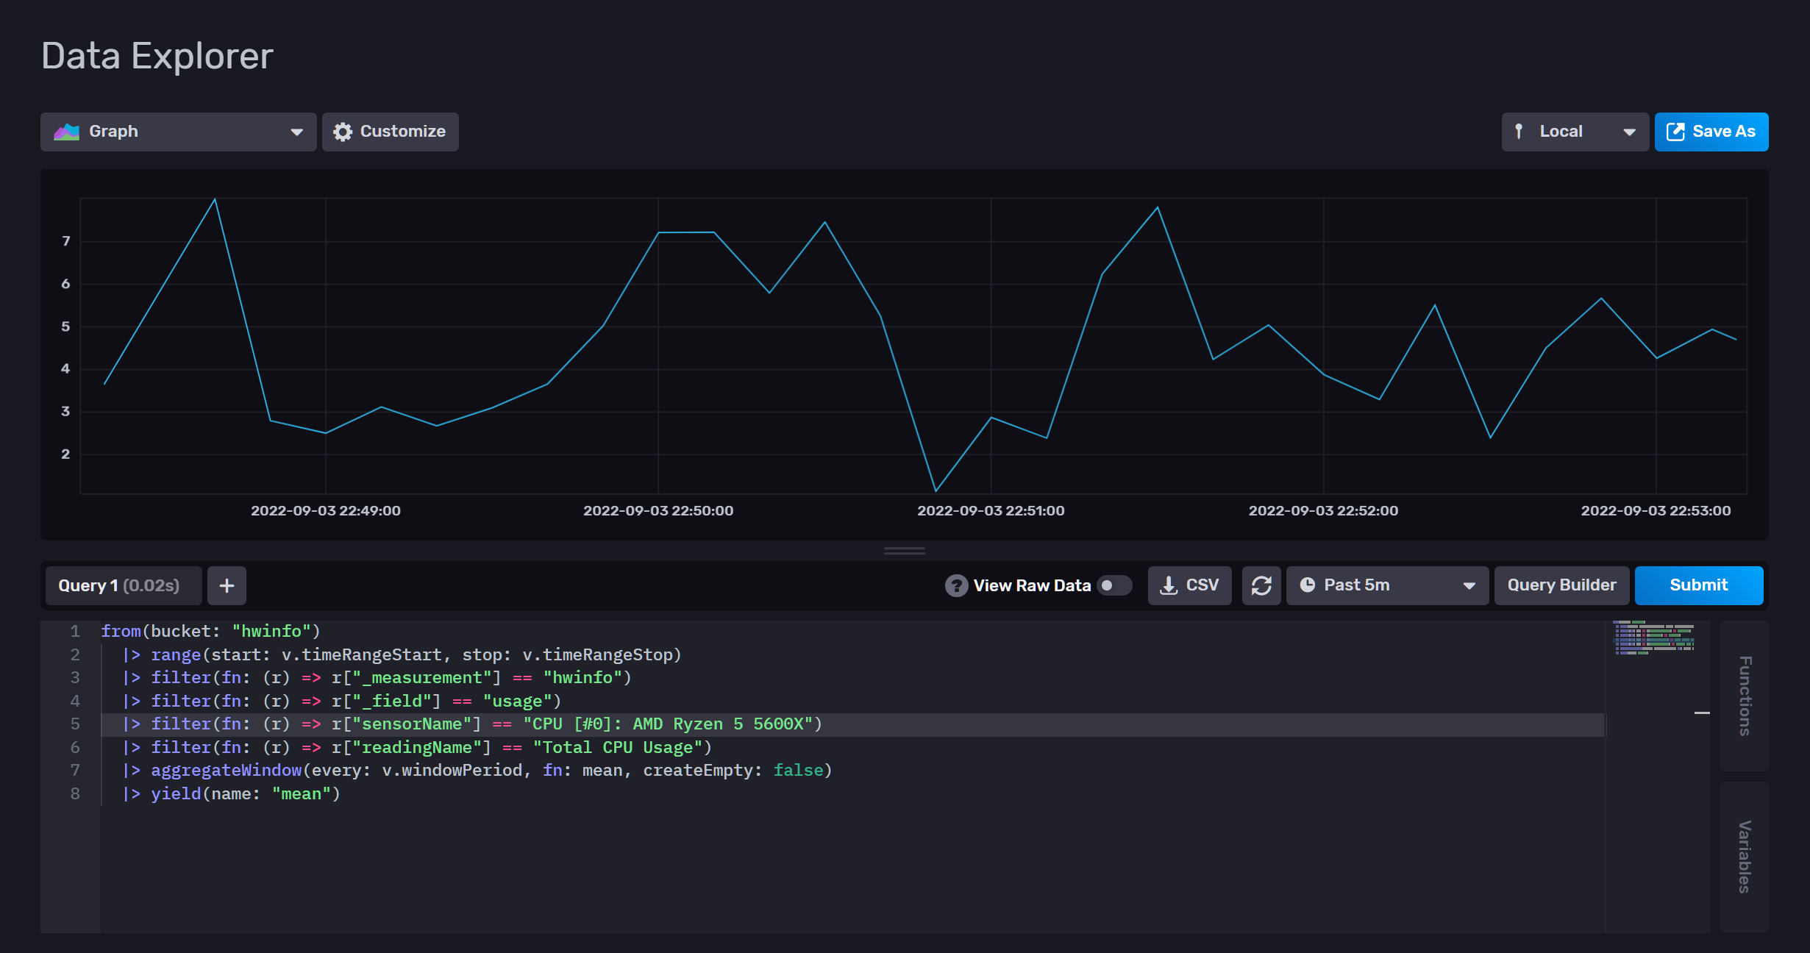Click the range start stop line
The image size is (1810, 953).
(402, 654)
